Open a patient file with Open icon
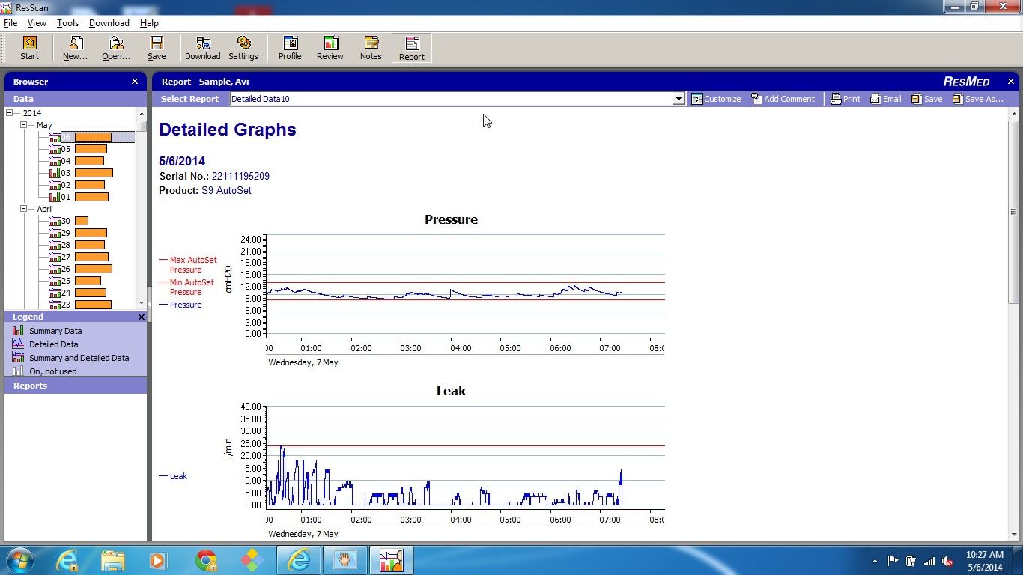 coord(116,49)
